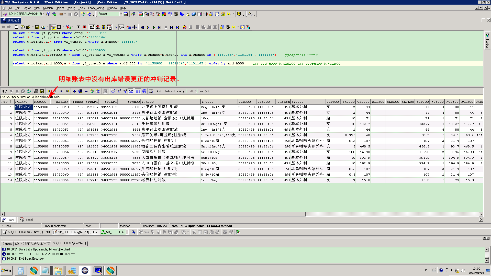Print the result grid
Screen dimensions: 491x276
pos(36,91)
